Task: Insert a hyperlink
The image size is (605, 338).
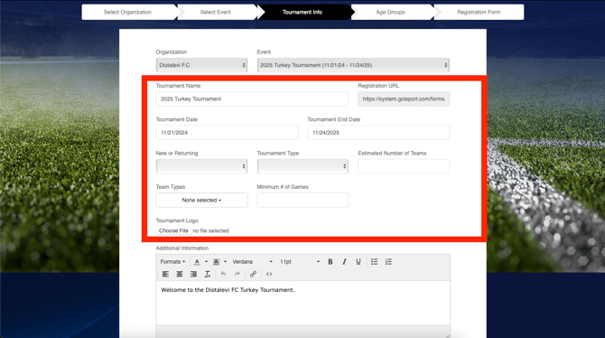Action: click(253, 274)
